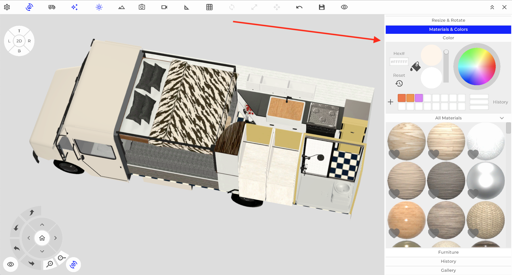This screenshot has height=275, width=512.
Task: Pick a hue on the color wheel
Action: [x=477, y=67]
